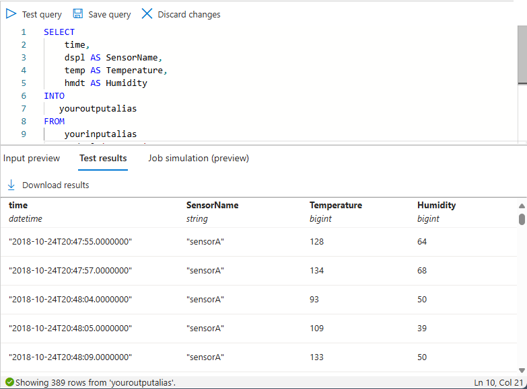Click the Save query label
This screenshot has height=389, width=527.
point(109,14)
